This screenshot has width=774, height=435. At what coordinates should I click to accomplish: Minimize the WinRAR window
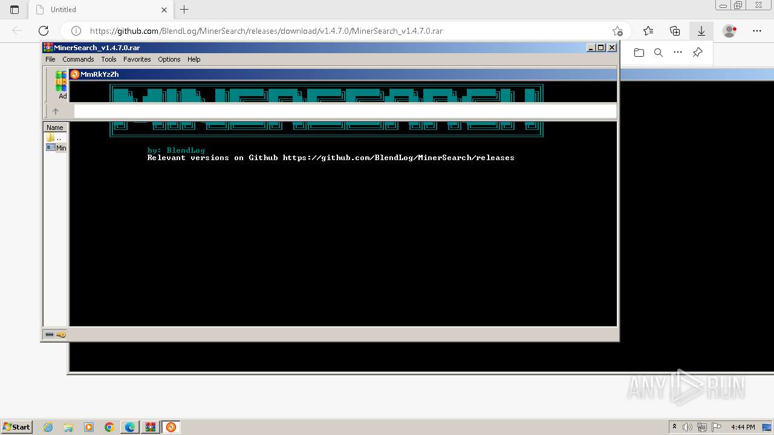[x=591, y=48]
